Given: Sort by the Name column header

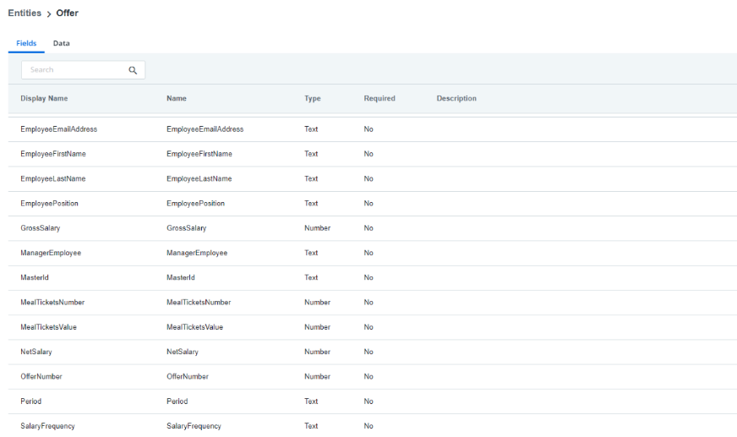Looking at the screenshot, I should pyautogui.click(x=177, y=98).
